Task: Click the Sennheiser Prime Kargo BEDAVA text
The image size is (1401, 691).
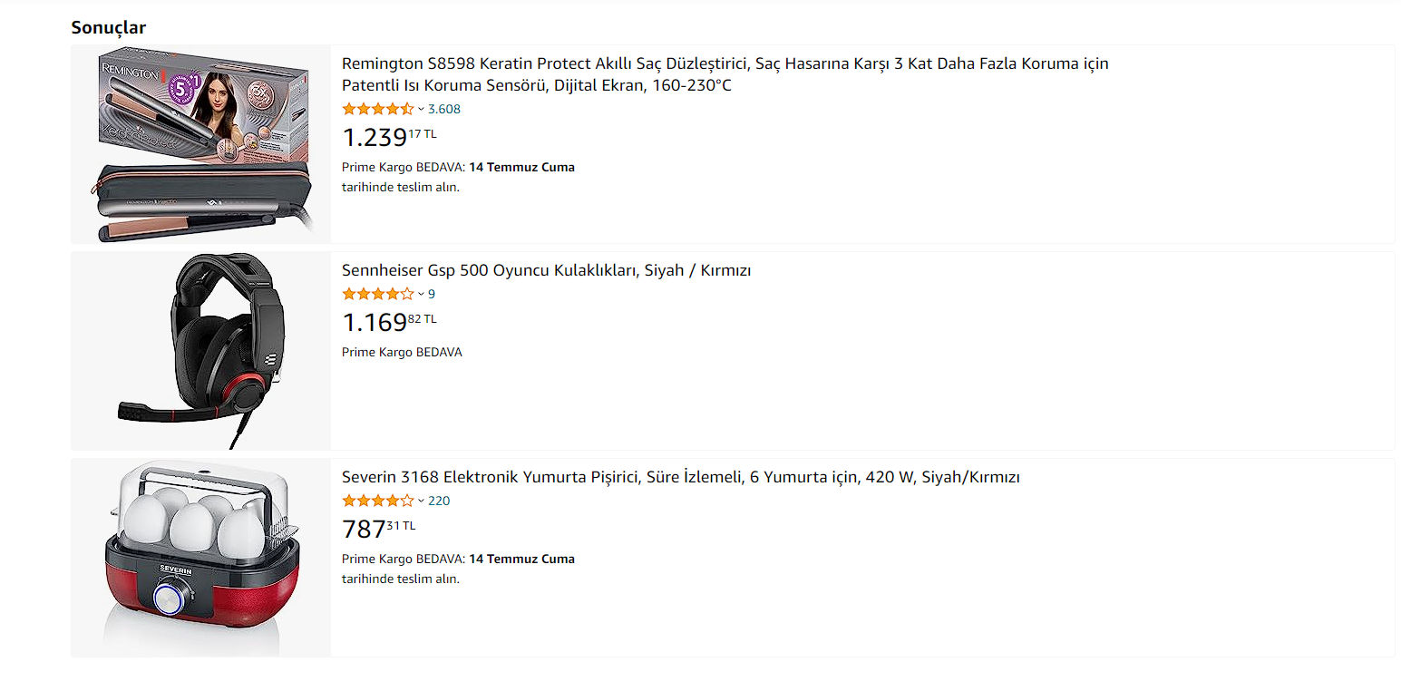Action: click(402, 352)
